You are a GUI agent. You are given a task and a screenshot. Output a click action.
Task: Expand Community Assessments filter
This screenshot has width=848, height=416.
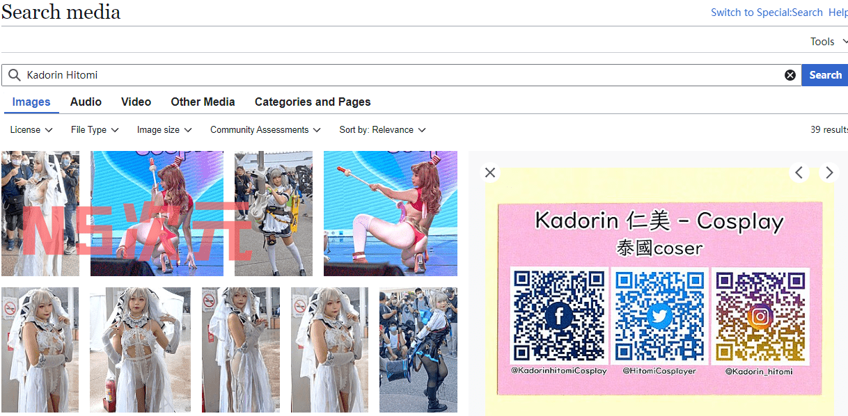click(265, 130)
